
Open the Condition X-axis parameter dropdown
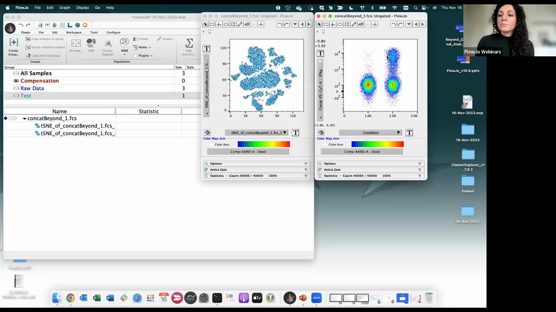(x=371, y=133)
